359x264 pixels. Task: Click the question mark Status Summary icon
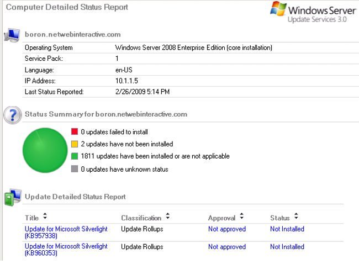point(12,115)
